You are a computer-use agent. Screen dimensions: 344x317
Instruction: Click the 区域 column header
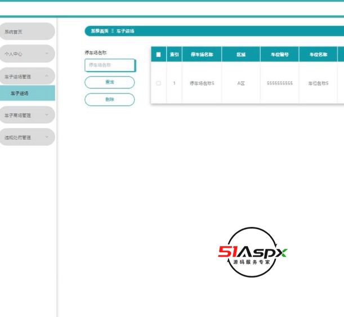241,55
